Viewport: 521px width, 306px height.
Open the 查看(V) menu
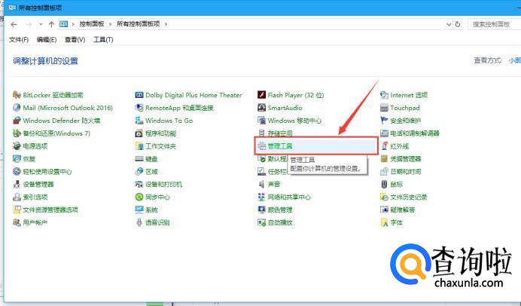pos(75,40)
